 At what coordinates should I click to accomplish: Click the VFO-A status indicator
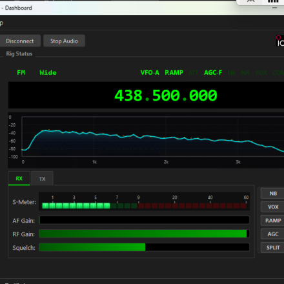click(150, 72)
